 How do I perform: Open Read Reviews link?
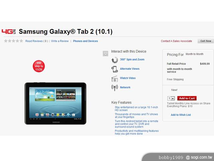click(x=36, y=41)
